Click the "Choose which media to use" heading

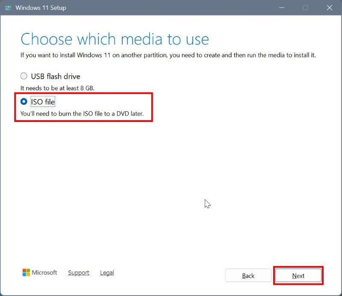click(115, 39)
